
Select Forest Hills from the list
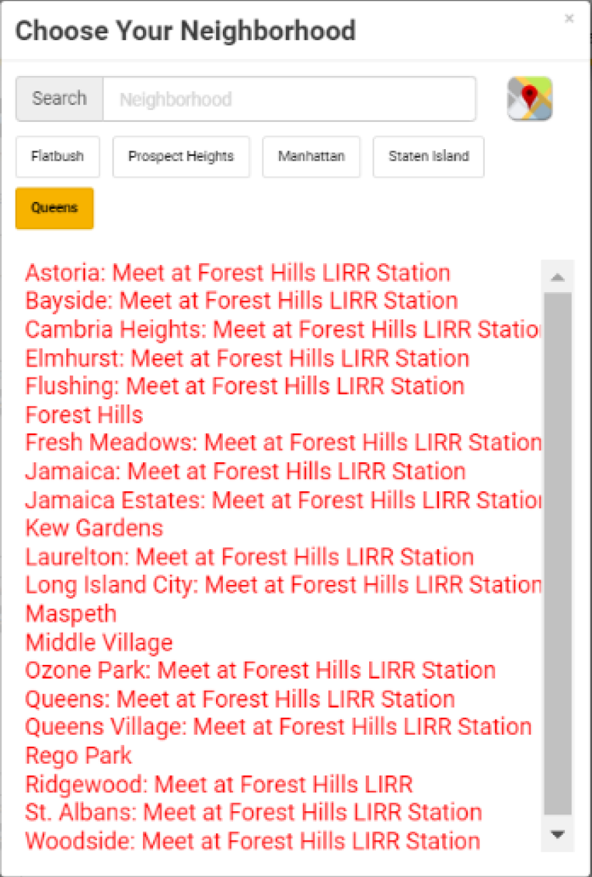tap(84, 414)
